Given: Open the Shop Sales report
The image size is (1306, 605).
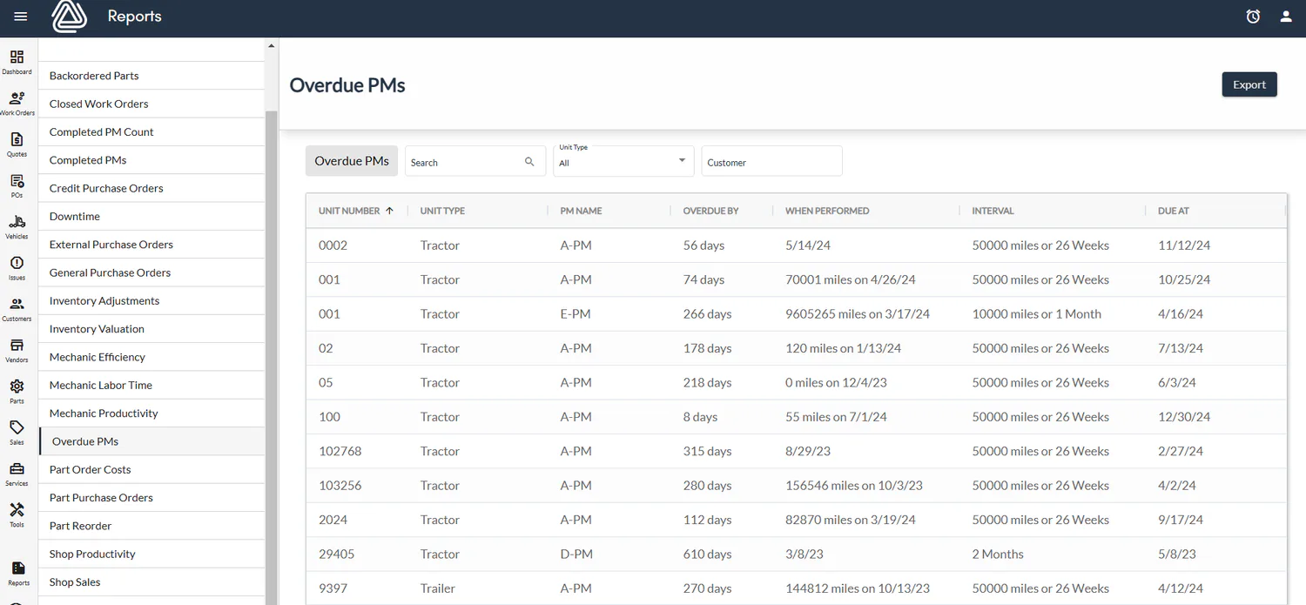Looking at the screenshot, I should click(x=151, y=582).
